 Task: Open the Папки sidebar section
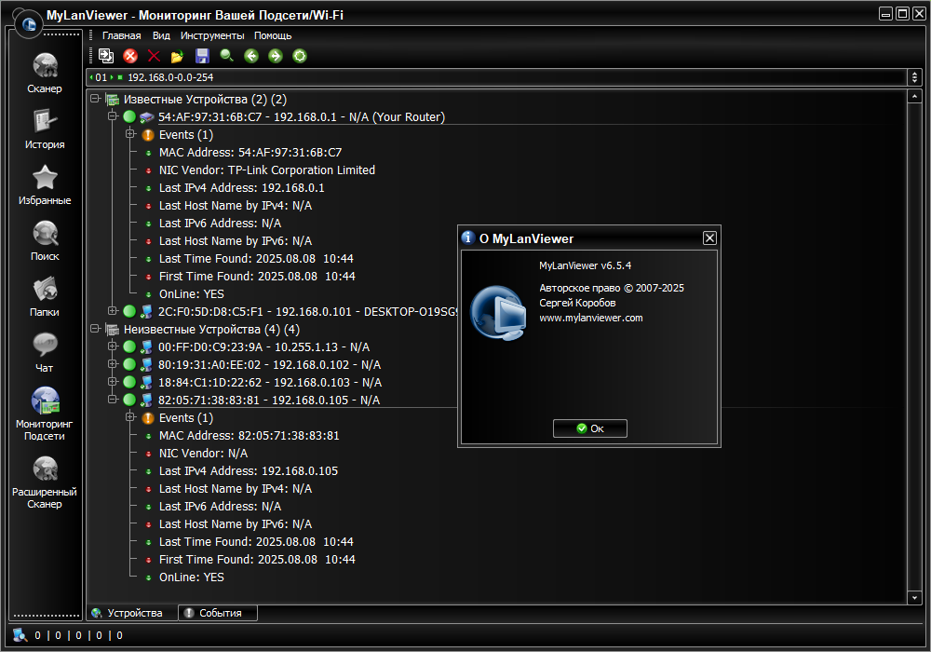[x=45, y=296]
